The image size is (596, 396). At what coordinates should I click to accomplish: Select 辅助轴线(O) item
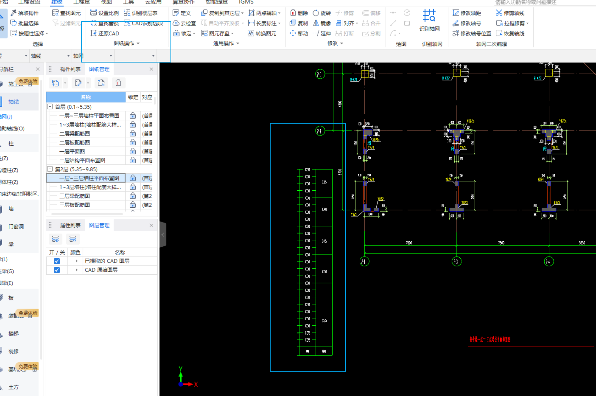[x=12, y=129]
